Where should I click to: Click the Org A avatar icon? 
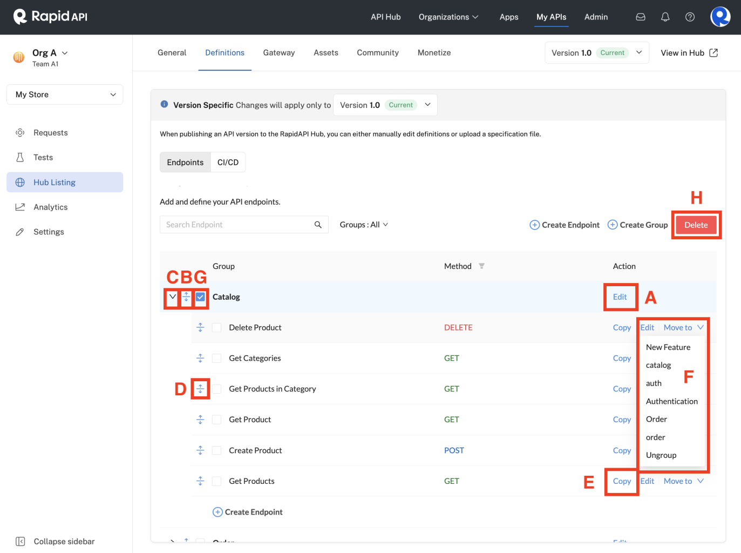point(19,57)
